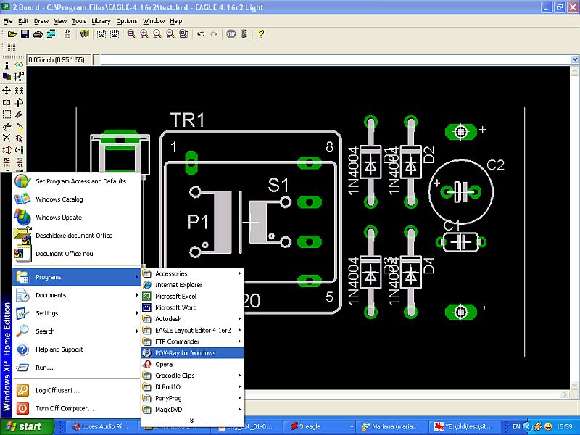Click in the EAGLE command line field

[x=336, y=59]
